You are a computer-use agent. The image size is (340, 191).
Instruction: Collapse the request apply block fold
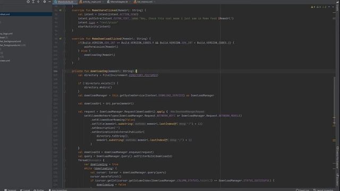(65, 112)
